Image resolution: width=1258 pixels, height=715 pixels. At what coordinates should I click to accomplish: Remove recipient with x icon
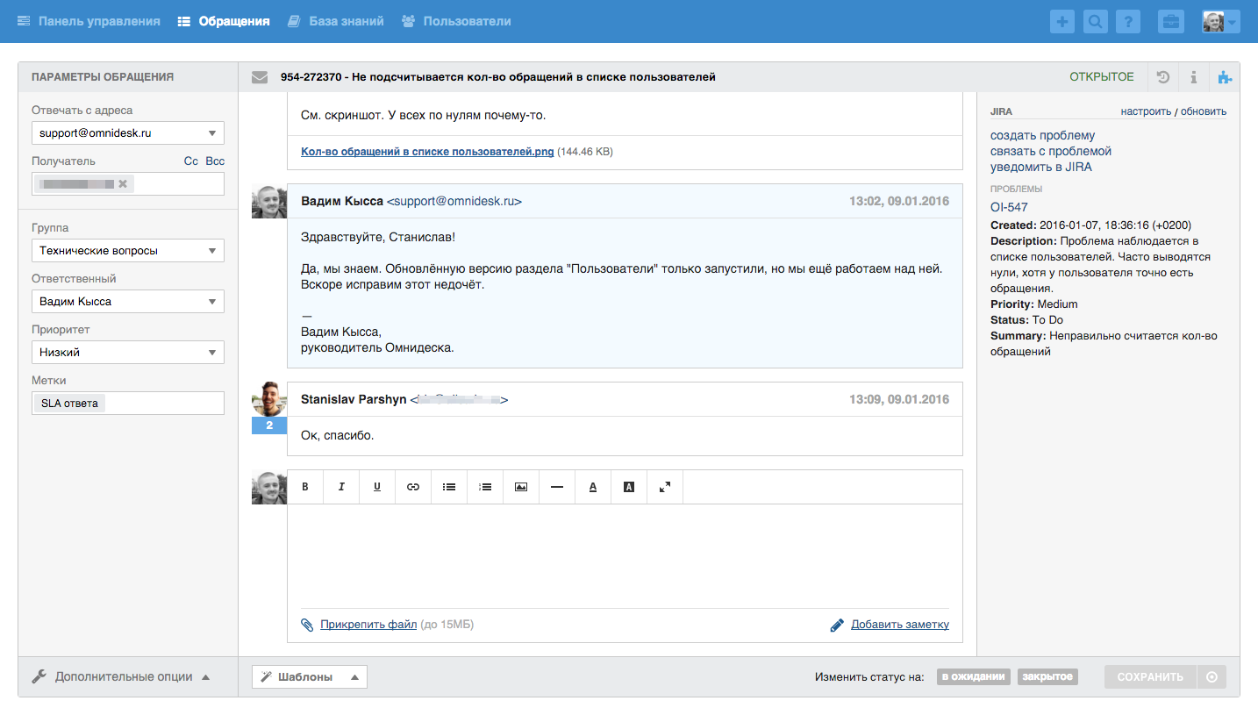click(x=123, y=183)
